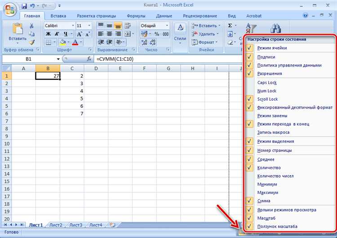Viewport: 337px width, 238px height.
Task: Open the Разметка страницы tab
Action: [x=96, y=16]
